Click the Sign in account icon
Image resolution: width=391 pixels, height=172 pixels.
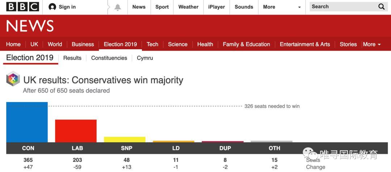point(52,7)
